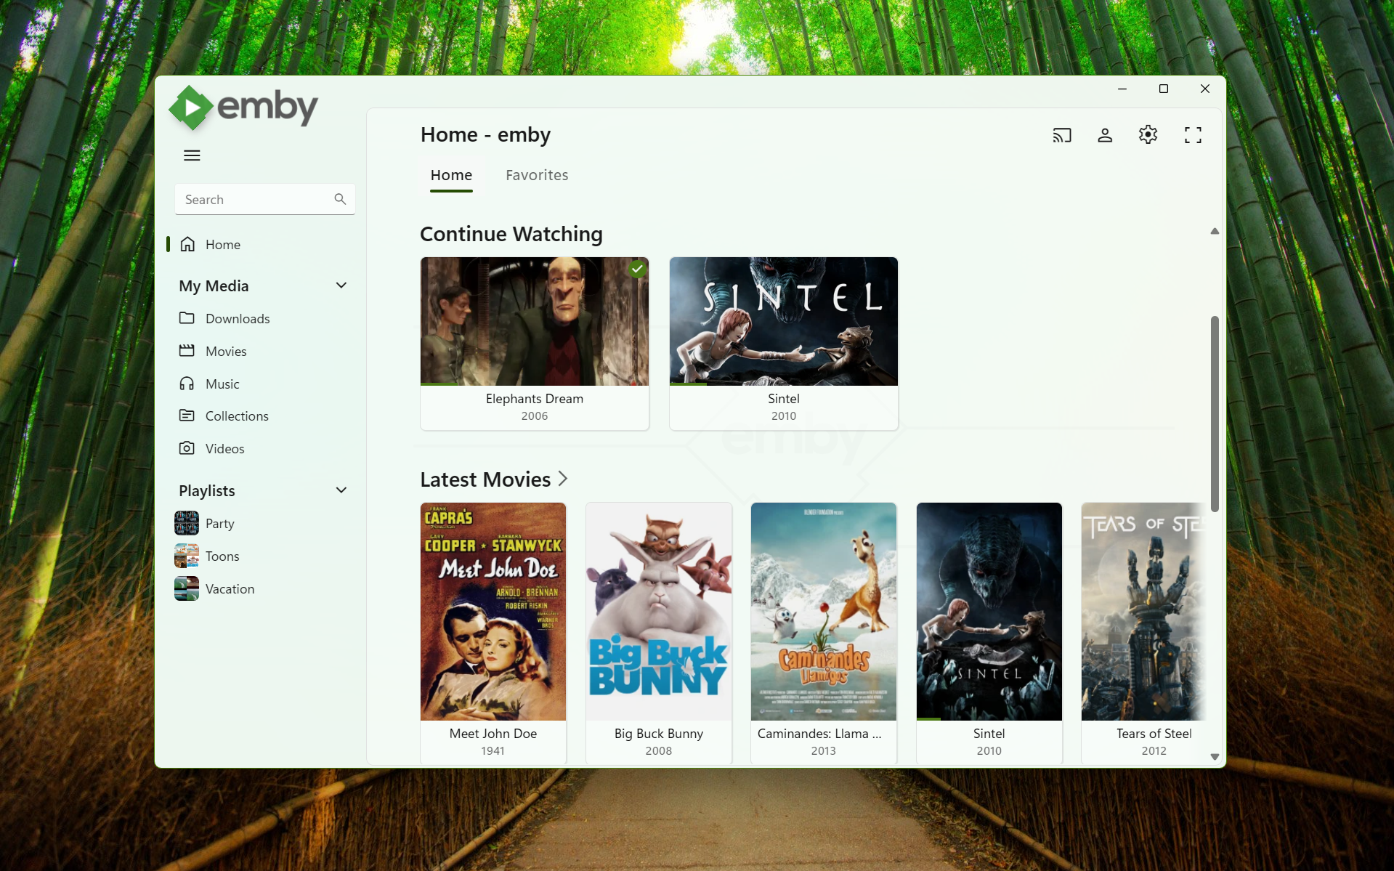The height and width of the screenshot is (871, 1394).
Task: Collapse the Playlists section chevron
Action: tap(341, 490)
